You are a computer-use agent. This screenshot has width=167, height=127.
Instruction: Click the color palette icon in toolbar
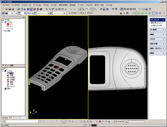(3, 13)
